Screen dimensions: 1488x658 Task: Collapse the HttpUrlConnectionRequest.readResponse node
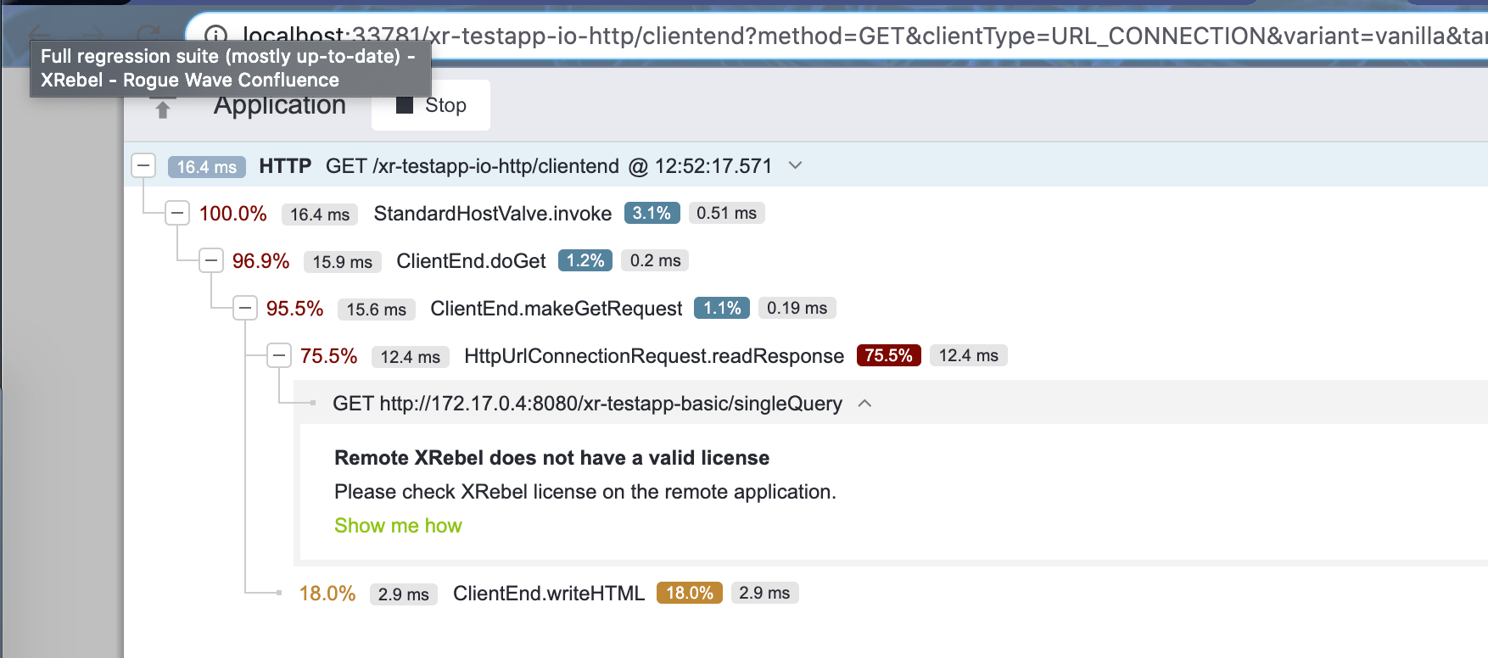click(279, 355)
